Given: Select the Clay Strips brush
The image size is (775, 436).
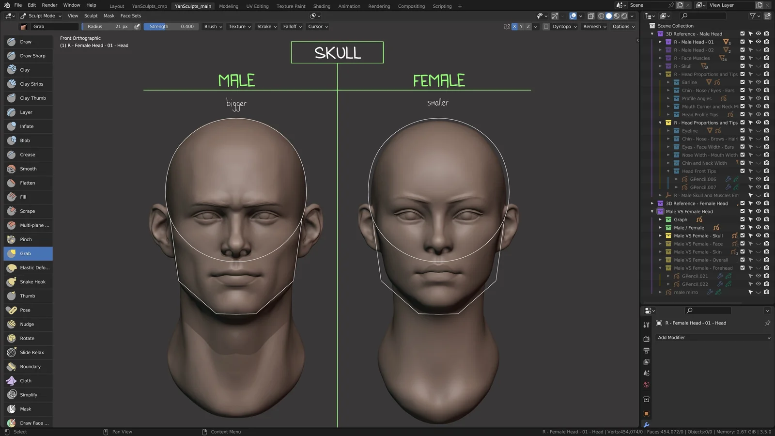Looking at the screenshot, I should coord(28,84).
